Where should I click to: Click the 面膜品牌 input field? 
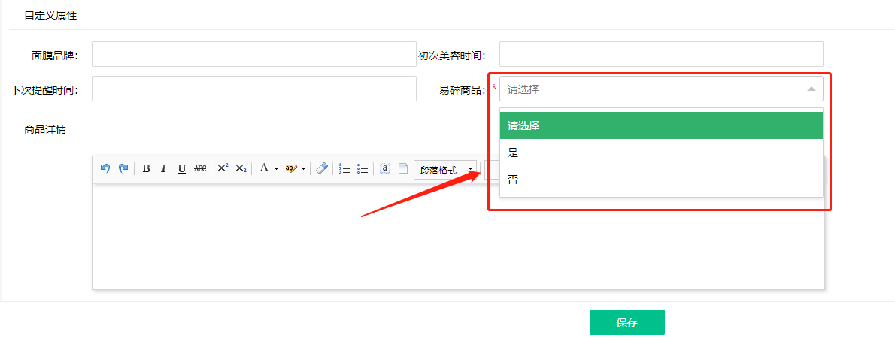click(253, 54)
